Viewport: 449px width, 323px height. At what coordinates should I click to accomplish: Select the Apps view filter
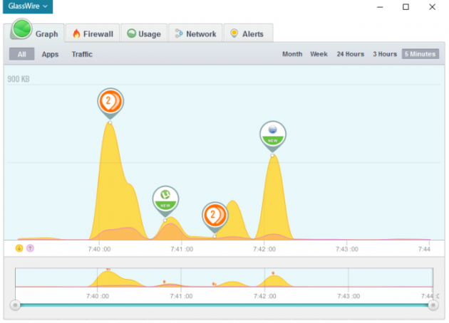pyautogui.click(x=50, y=54)
